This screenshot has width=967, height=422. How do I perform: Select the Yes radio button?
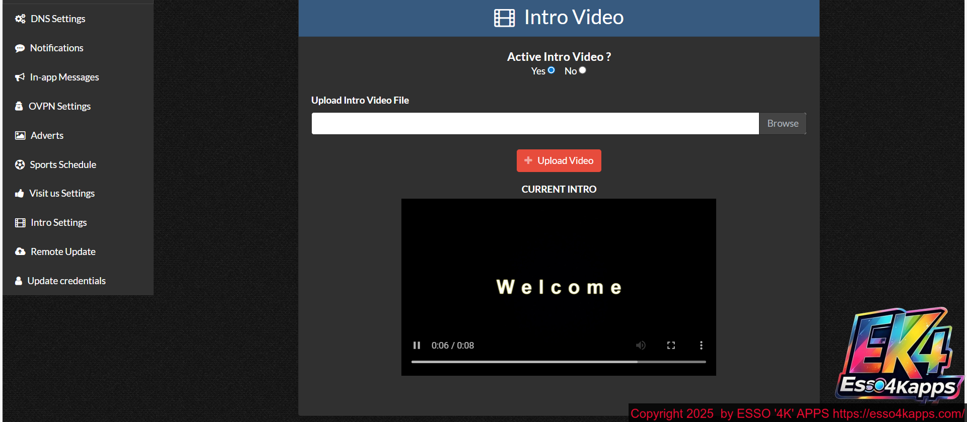click(551, 70)
